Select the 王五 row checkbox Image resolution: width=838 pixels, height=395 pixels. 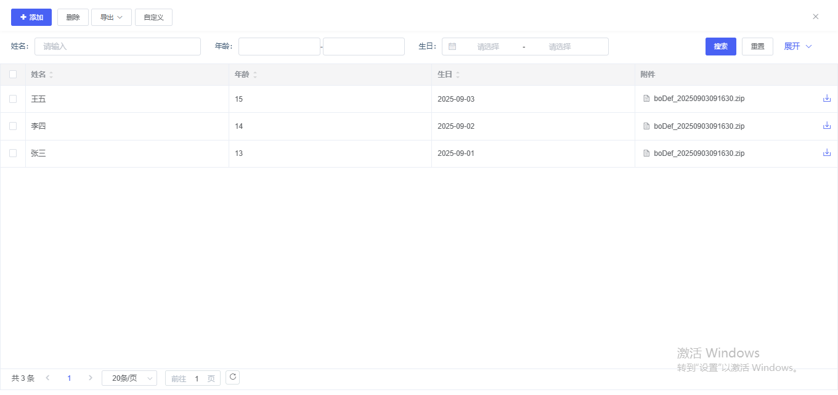13,99
